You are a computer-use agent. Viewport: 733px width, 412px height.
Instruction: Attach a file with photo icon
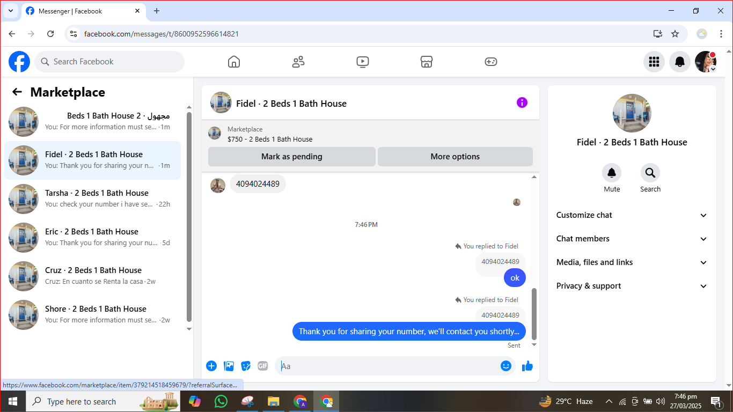click(x=229, y=366)
